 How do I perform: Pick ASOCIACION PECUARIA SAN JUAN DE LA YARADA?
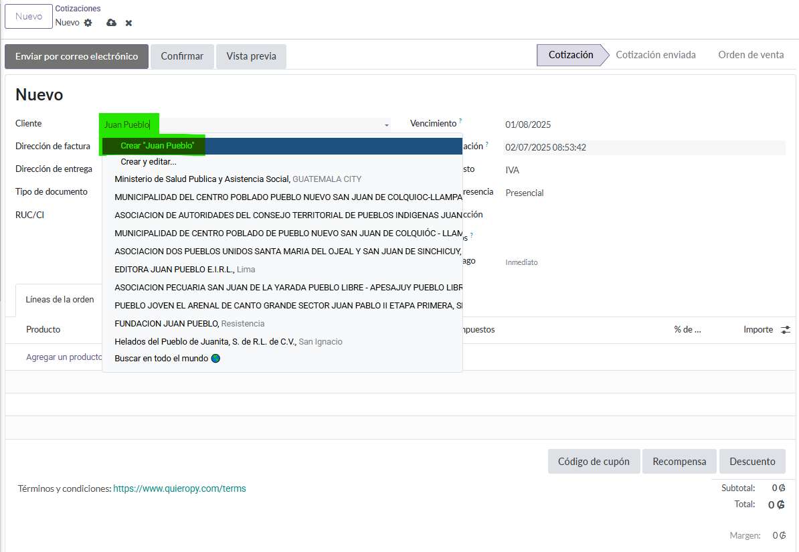pyautogui.click(x=282, y=288)
